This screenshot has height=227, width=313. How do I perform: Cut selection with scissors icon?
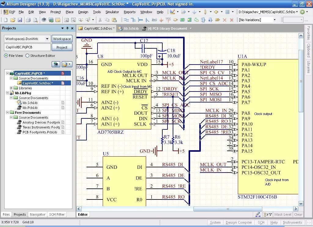[100, 20]
